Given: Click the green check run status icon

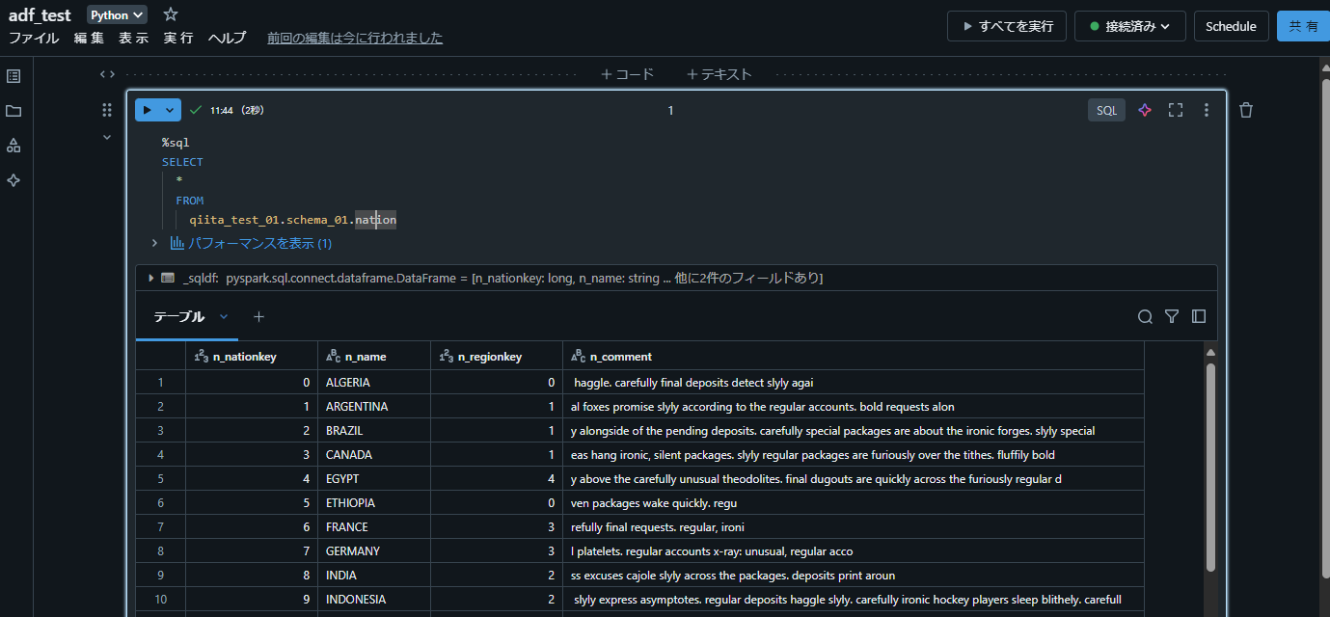Looking at the screenshot, I should (196, 110).
